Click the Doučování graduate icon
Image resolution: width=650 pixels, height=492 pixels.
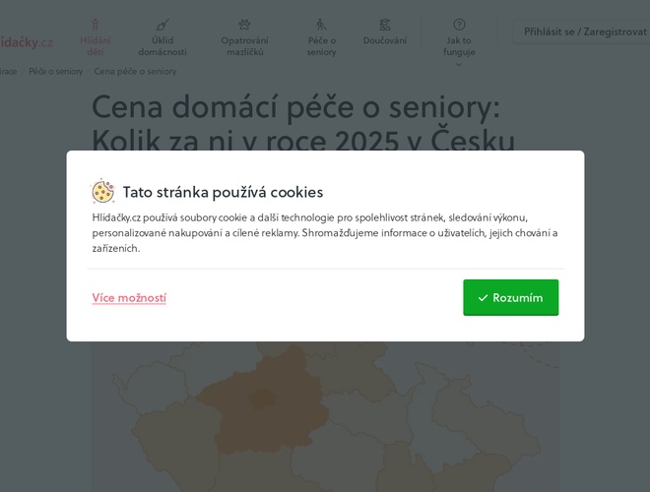[x=385, y=25]
